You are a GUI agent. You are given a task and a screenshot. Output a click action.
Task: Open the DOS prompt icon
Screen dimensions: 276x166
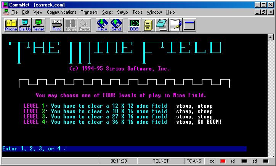tap(135, 25)
